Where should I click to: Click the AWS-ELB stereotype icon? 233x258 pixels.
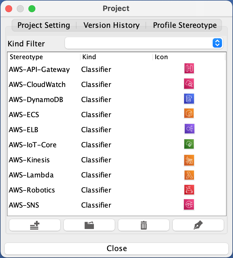tap(190, 129)
